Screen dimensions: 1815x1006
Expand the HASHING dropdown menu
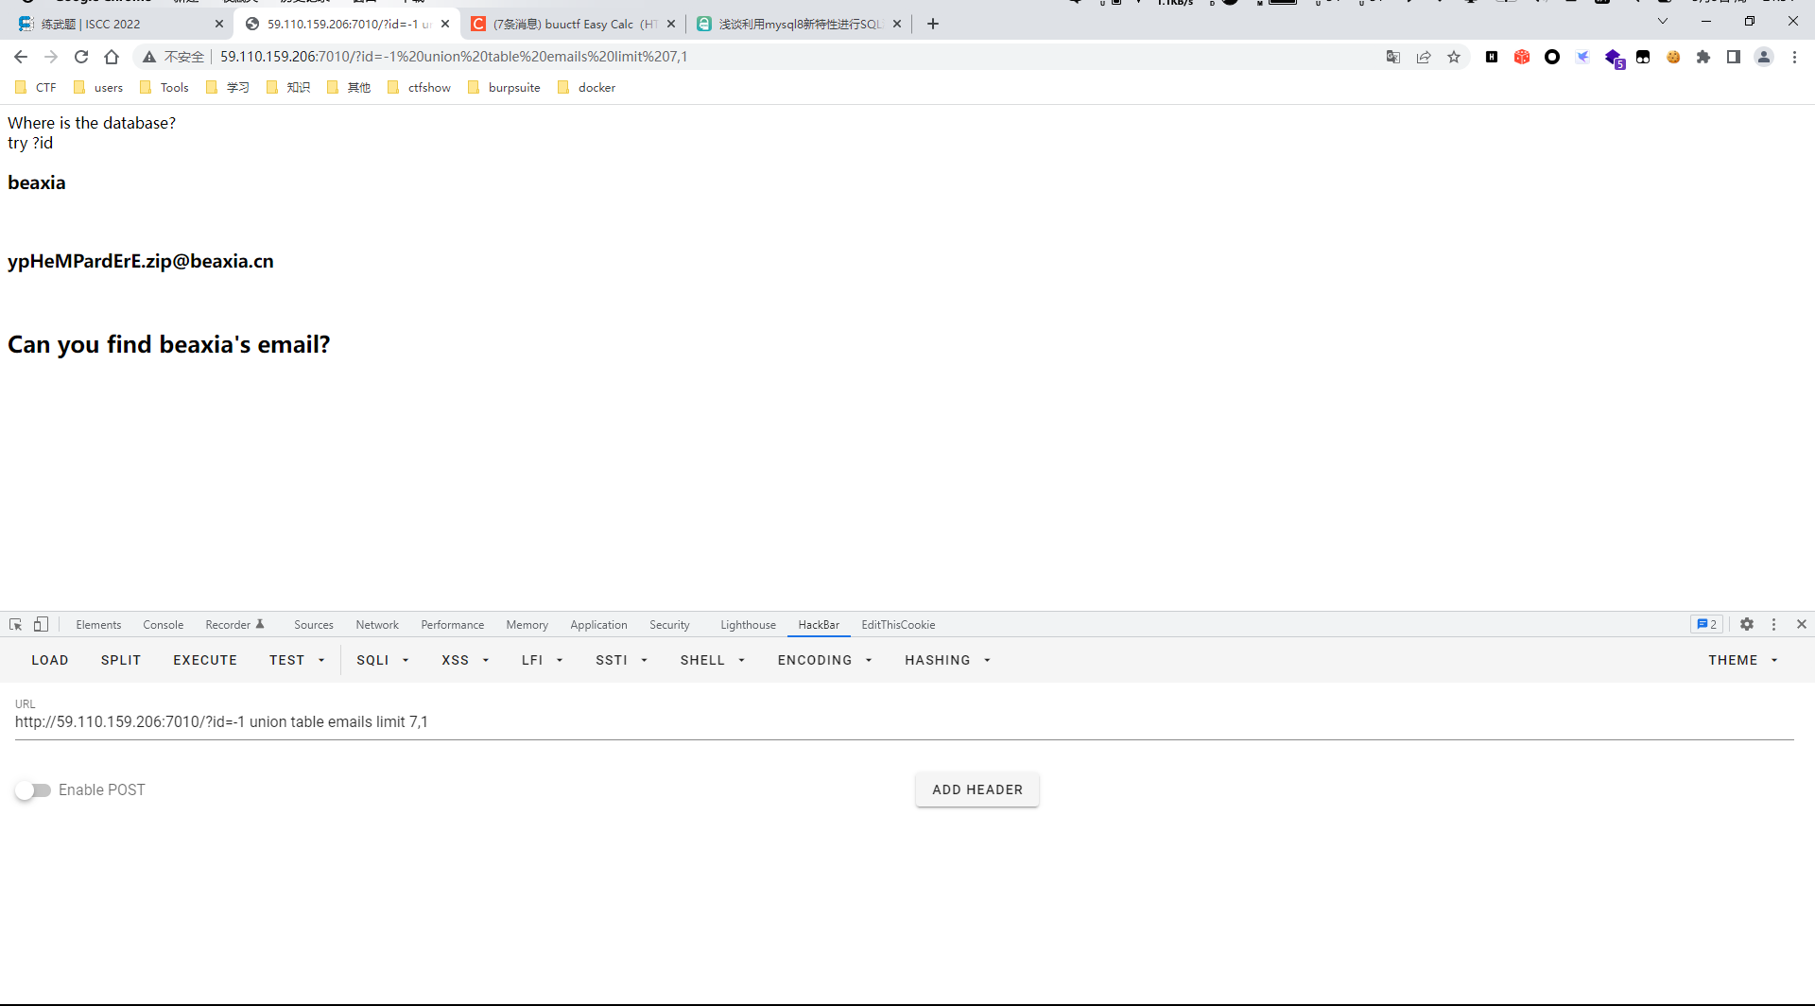tap(947, 660)
